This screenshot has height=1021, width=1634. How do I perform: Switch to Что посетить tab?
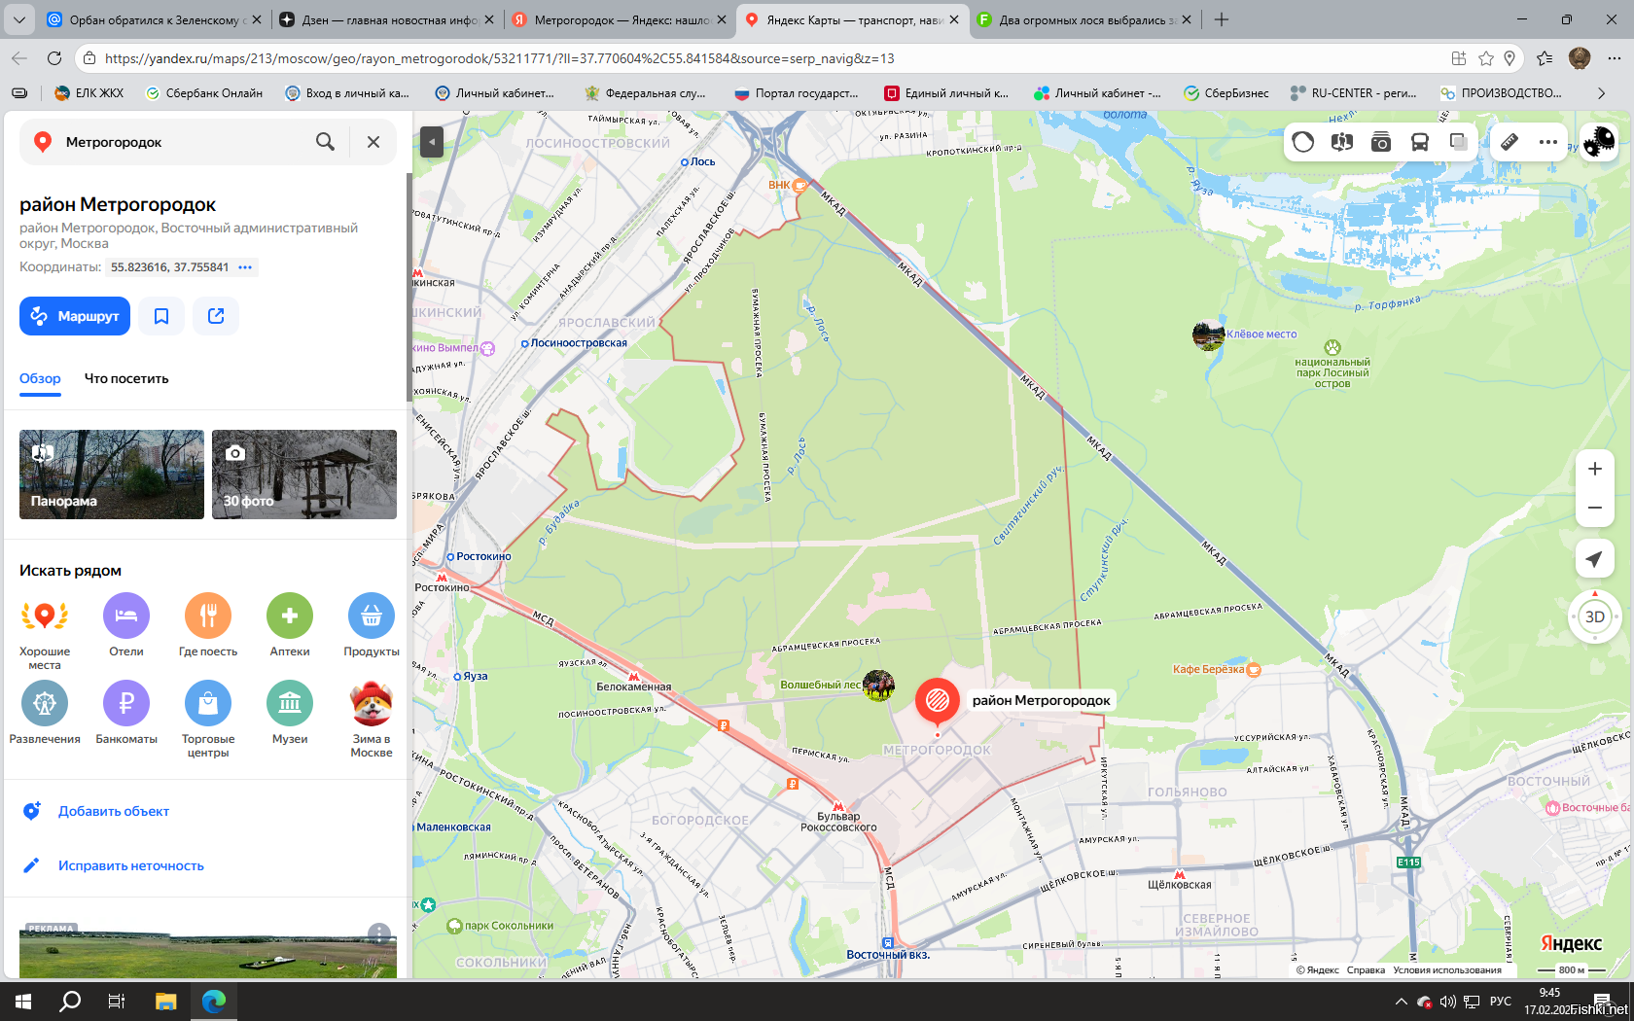[x=126, y=378]
